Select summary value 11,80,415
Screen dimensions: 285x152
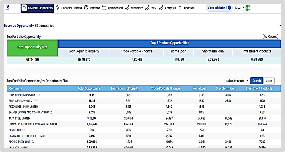pos(137,60)
